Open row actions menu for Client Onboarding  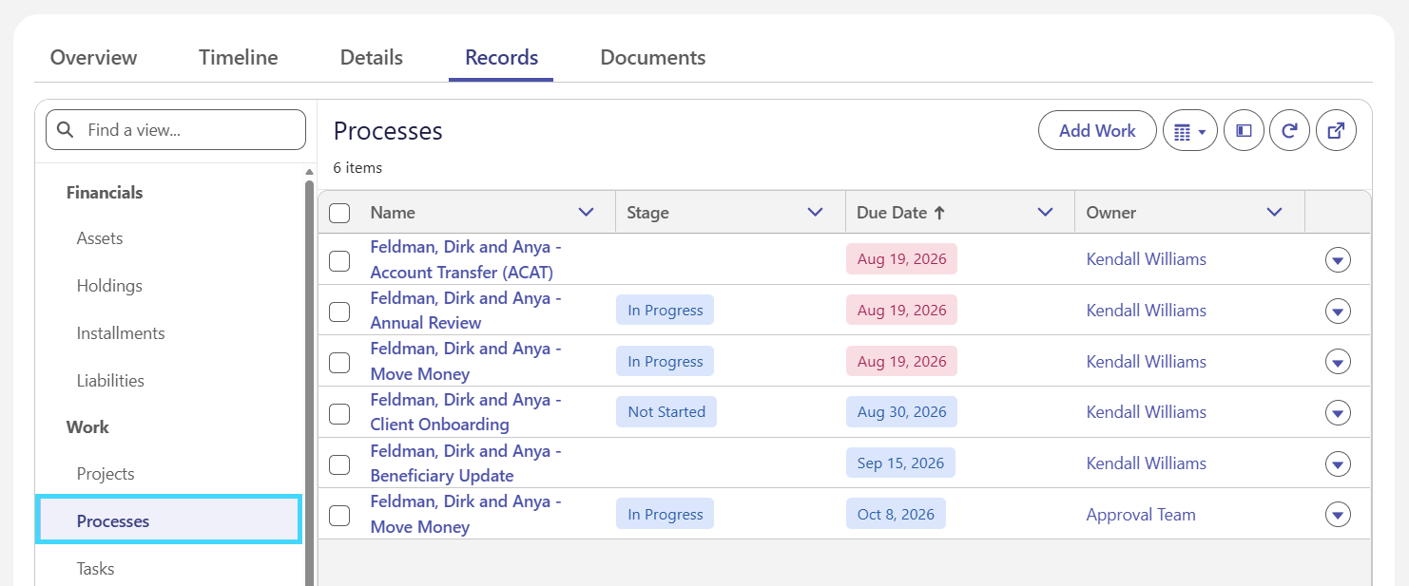click(1338, 412)
